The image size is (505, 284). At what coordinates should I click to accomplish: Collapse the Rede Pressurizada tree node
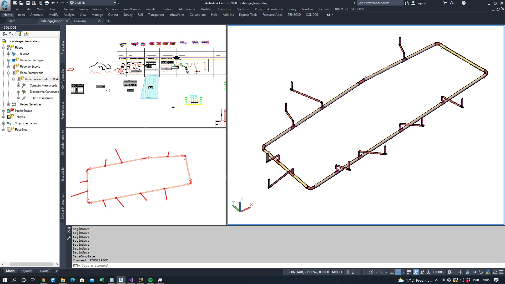8,73
